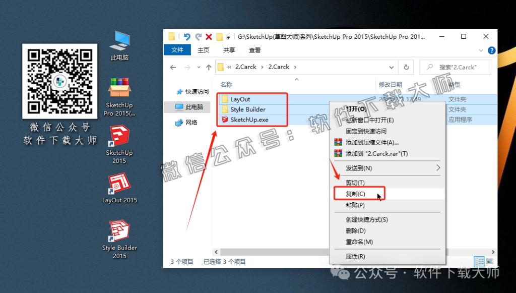The height and width of the screenshot is (293, 516).
Task: Click the Help question mark button
Action: [x=491, y=50]
